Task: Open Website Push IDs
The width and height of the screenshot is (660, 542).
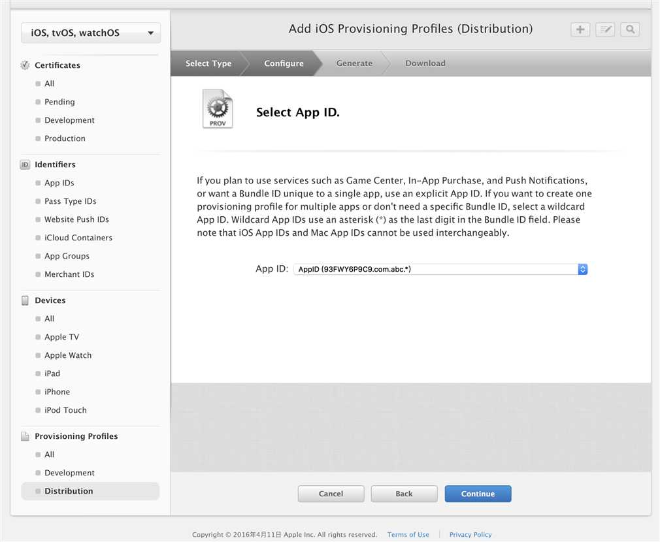Action: (76, 219)
